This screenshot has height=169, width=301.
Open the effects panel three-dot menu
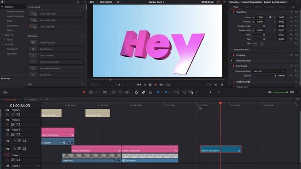point(84,2)
